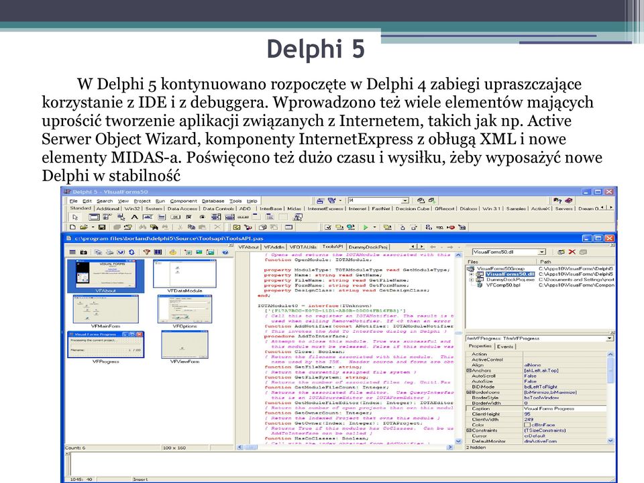Screen dimensions: 644x483
Task: Expand the BorderIcons property
Action: click(x=469, y=392)
